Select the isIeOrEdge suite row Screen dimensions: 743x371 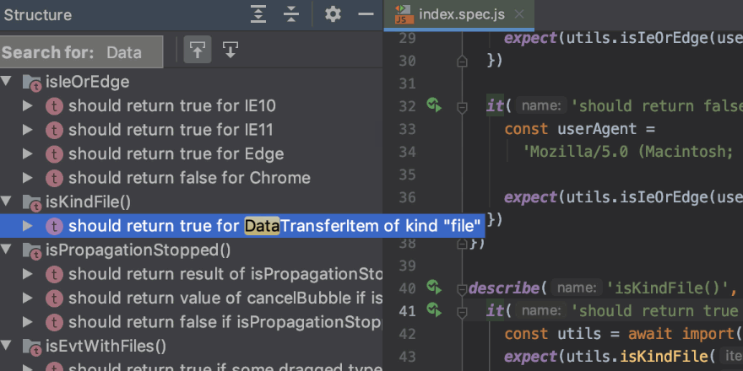click(191, 82)
